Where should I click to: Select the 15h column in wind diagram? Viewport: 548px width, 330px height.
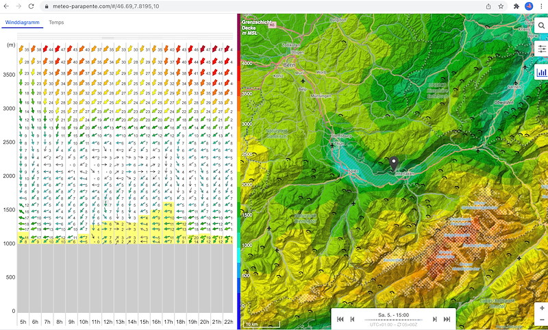click(144, 322)
